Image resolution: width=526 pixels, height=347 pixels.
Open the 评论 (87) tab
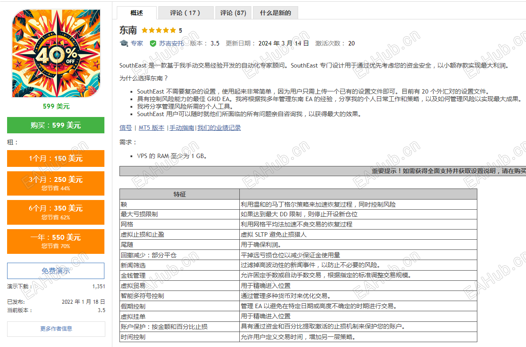(x=233, y=13)
